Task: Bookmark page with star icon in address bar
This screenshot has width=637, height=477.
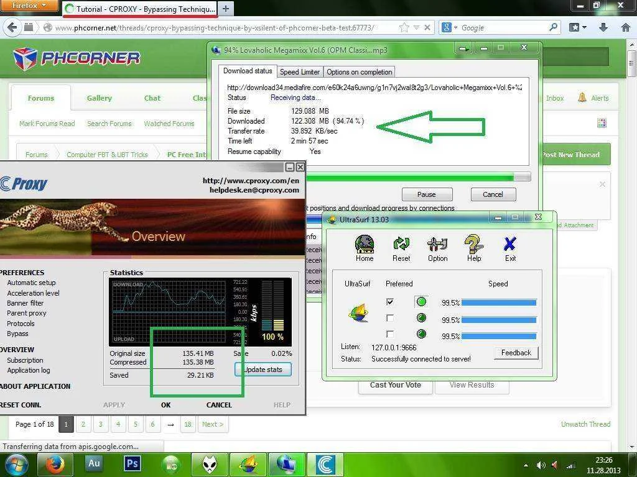Action: click(x=404, y=27)
